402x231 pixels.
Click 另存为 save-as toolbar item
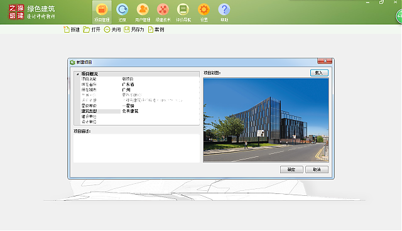point(134,30)
